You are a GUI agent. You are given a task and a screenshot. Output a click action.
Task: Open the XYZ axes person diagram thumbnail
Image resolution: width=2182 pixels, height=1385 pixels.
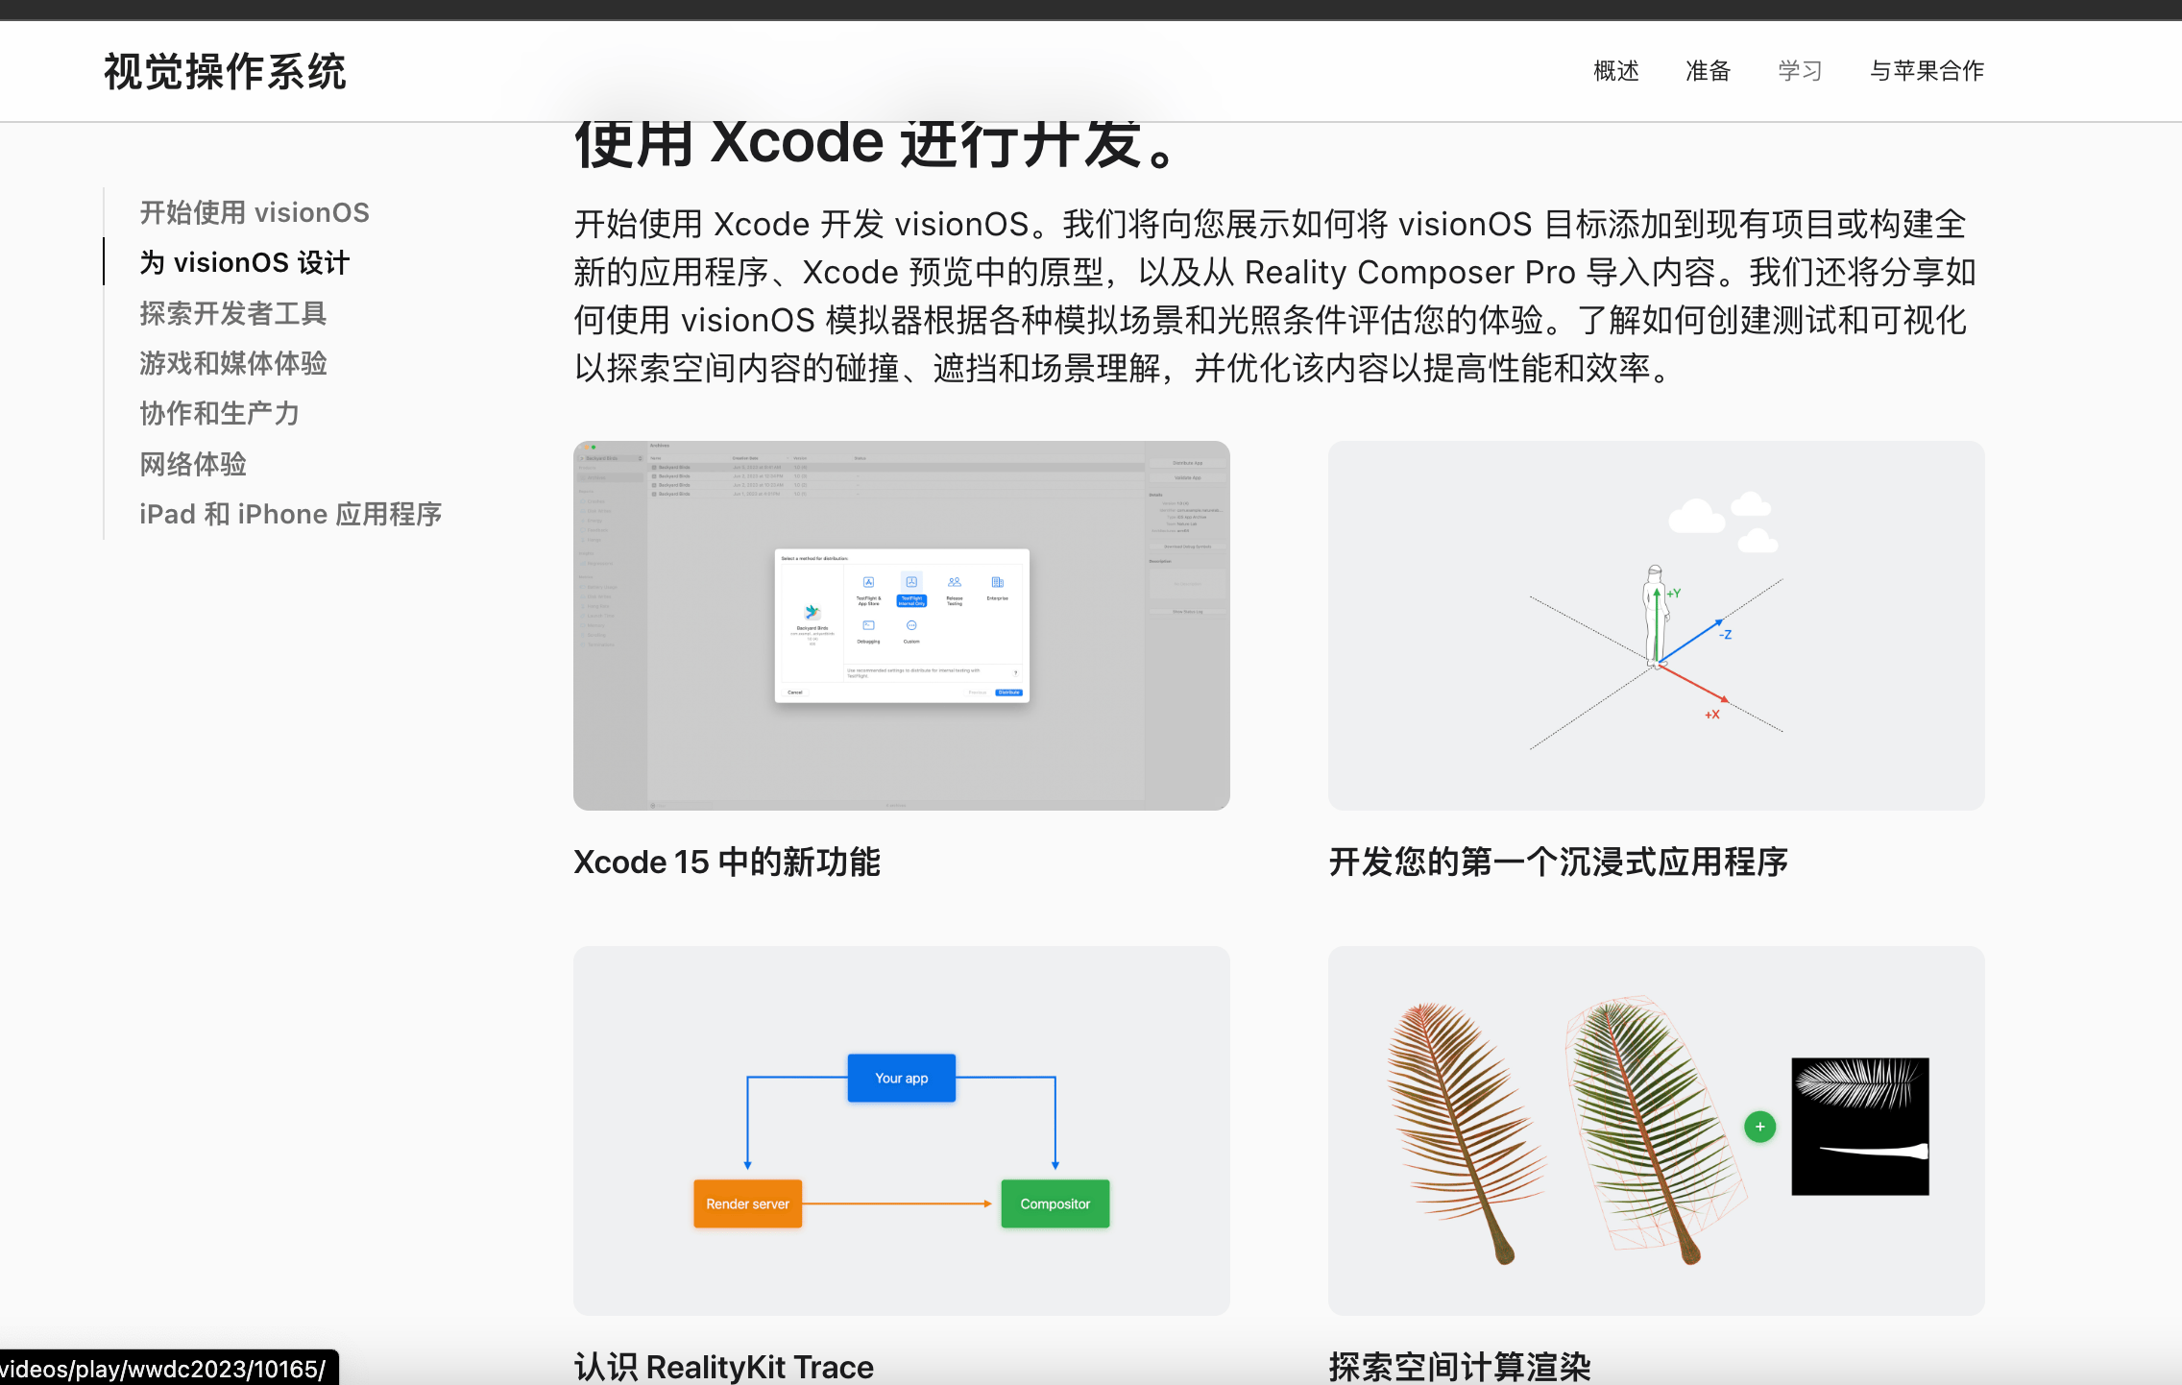click(x=1657, y=625)
